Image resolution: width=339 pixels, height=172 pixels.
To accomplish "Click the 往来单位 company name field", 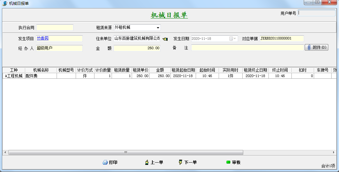I will coord(137,39).
